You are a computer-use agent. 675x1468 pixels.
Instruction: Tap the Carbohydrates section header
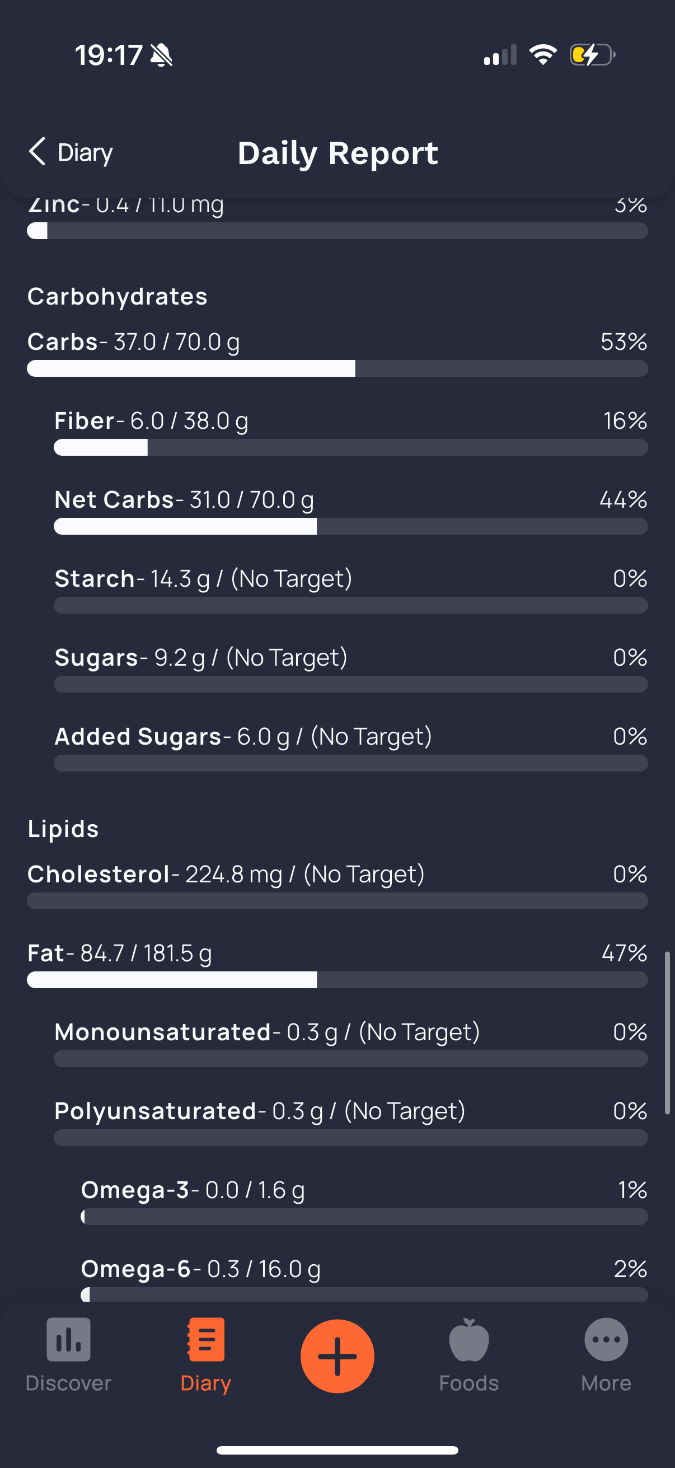point(118,296)
